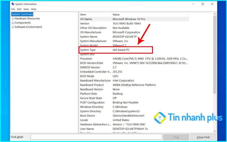Minimize the System Information window
The height and width of the screenshot is (142, 227).
tap(193, 4)
